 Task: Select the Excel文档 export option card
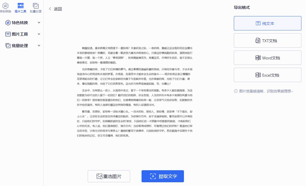click(267, 75)
